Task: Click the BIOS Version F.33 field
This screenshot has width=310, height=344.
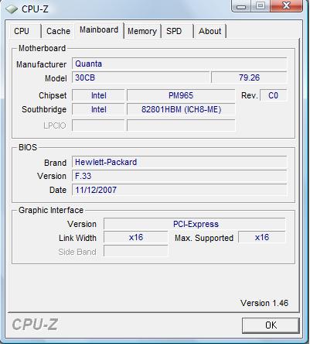Action: 179,176
